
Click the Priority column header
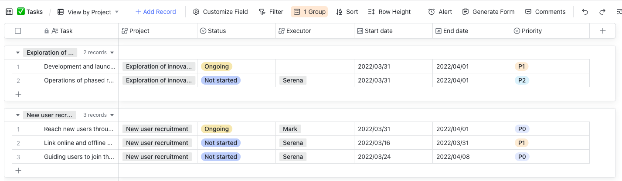[531, 31]
